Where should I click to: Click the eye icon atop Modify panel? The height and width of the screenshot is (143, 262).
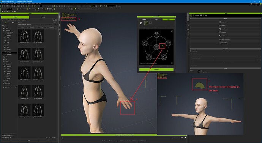196,15
